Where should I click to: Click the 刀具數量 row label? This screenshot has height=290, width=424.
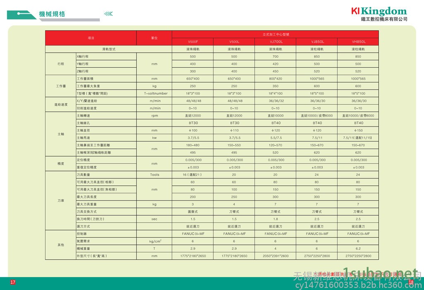tap(83, 175)
